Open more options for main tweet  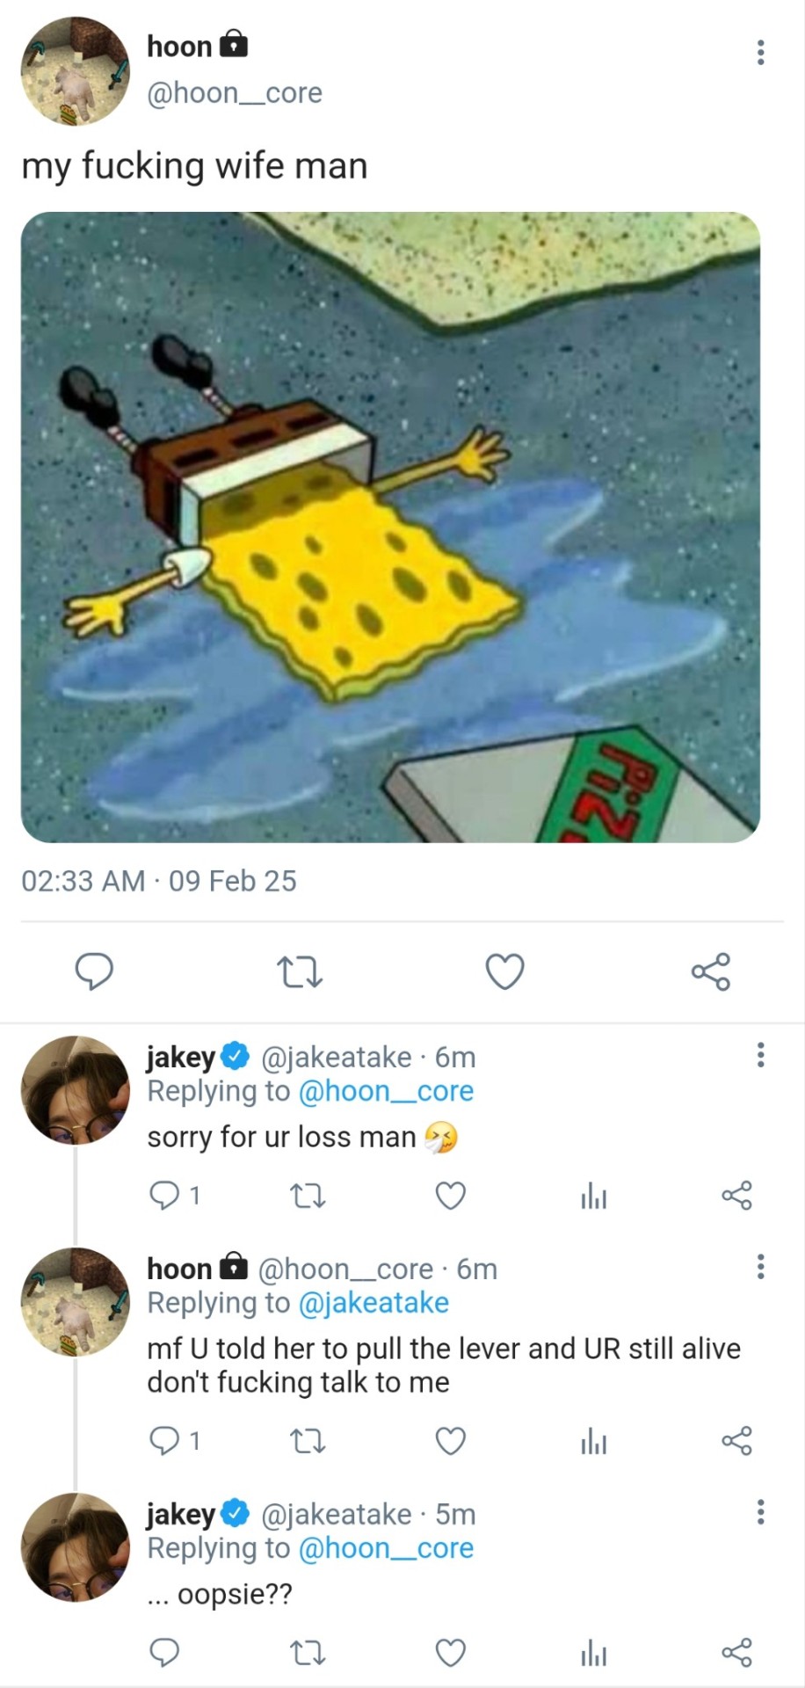760,52
